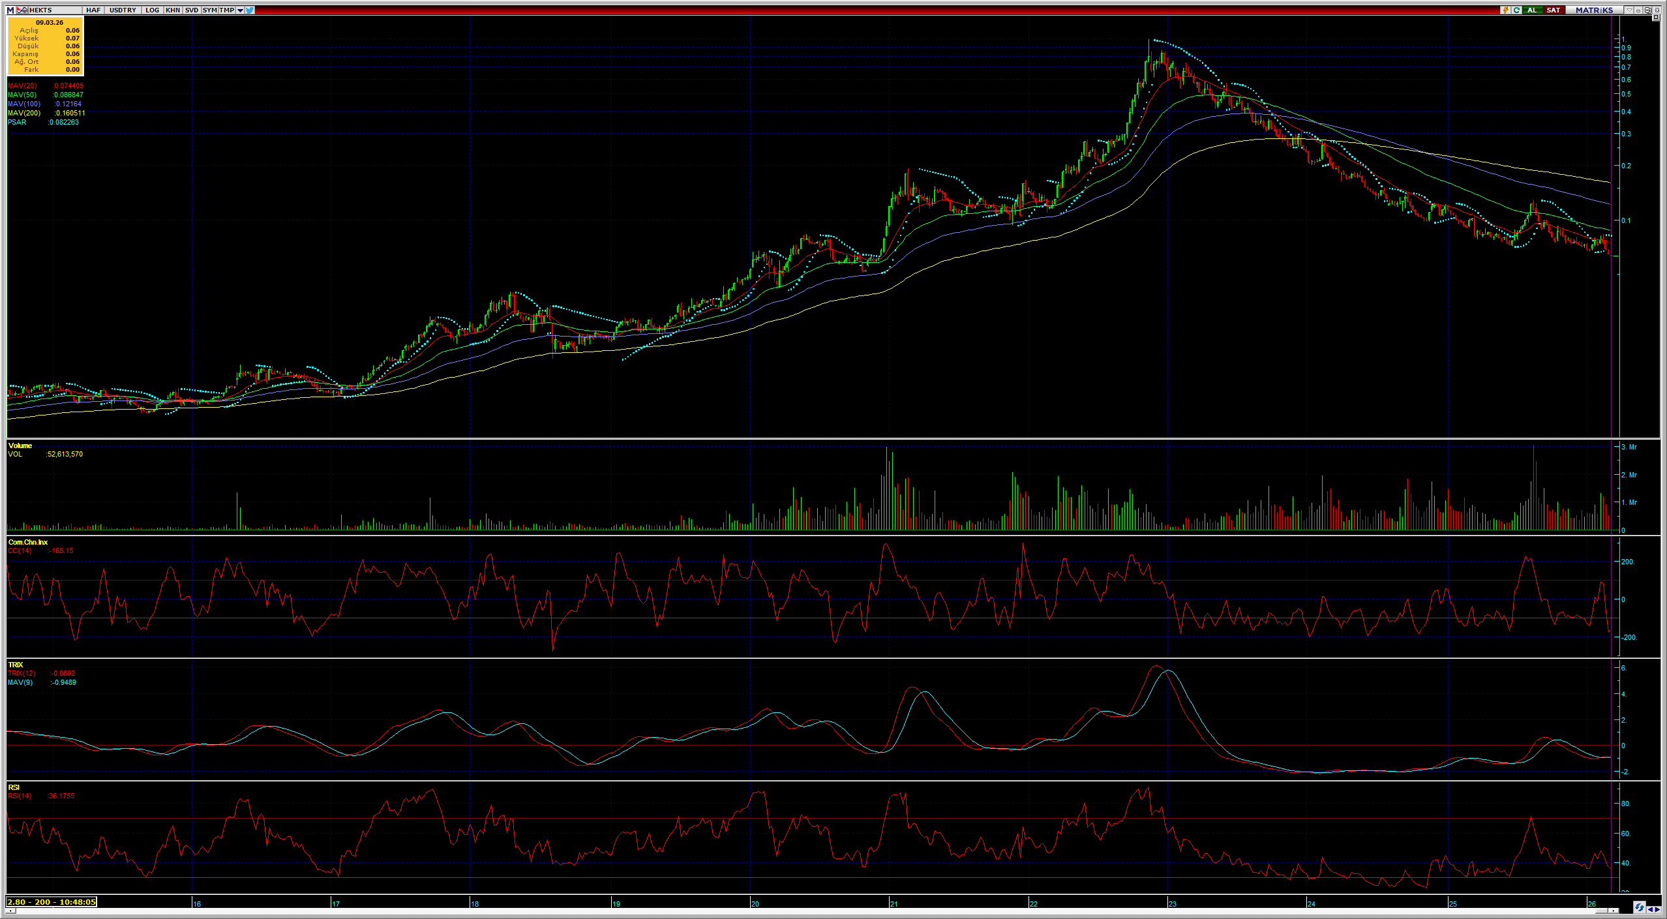Click the blue left arrow navigation icon
The width and height of the screenshot is (1667, 919).
(x=1650, y=909)
